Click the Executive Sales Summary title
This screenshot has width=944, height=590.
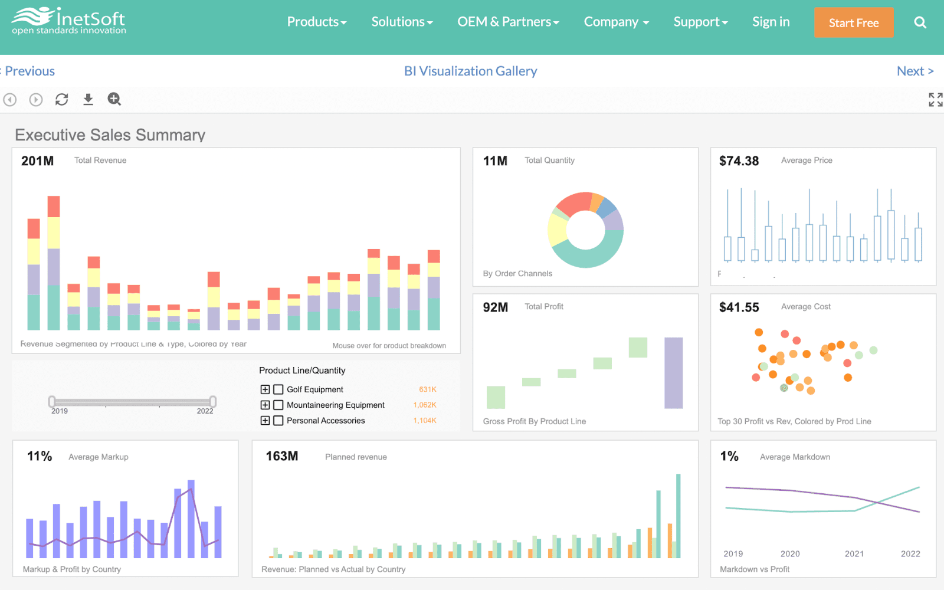point(110,135)
